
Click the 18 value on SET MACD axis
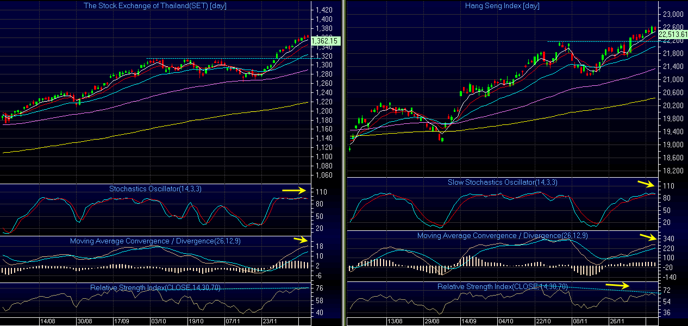319,247
